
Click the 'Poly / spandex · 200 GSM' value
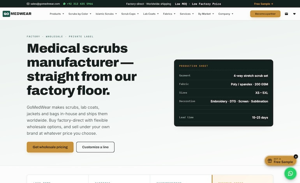249,84
